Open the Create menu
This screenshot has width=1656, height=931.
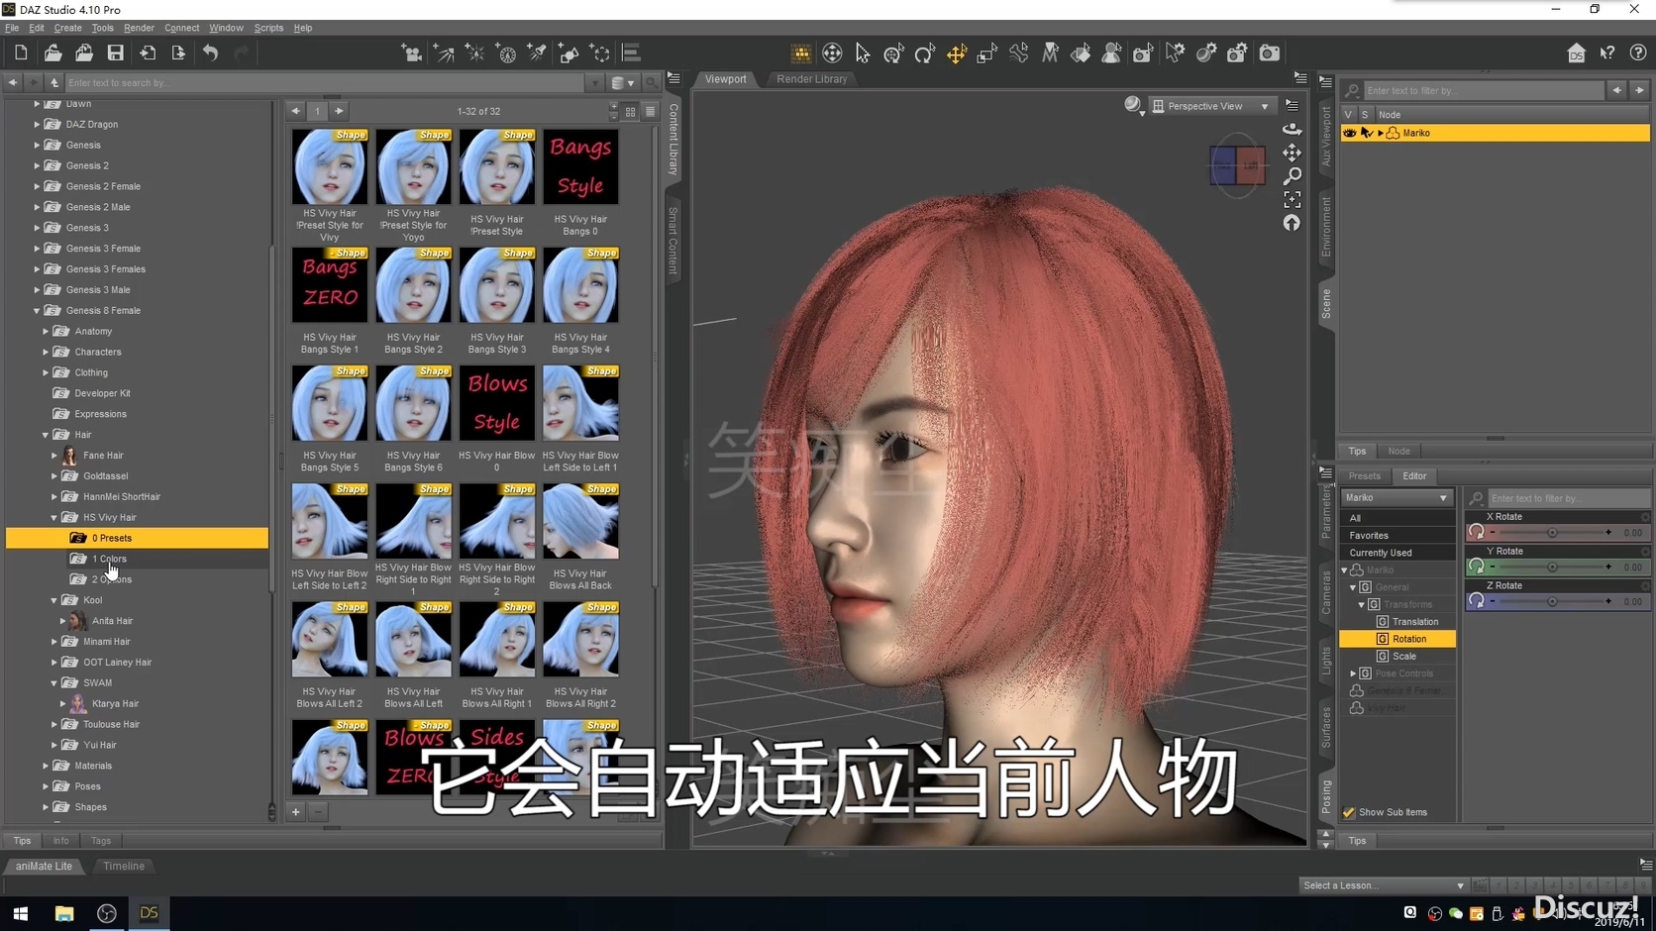click(x=68, y=28)
